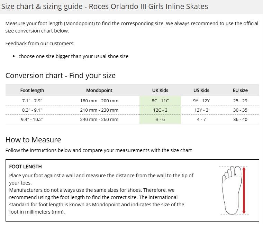The width and height of the screenshot is (263, 235).
Task: Click the 9Y - 12Y US size cell
Action: point(201,101)
